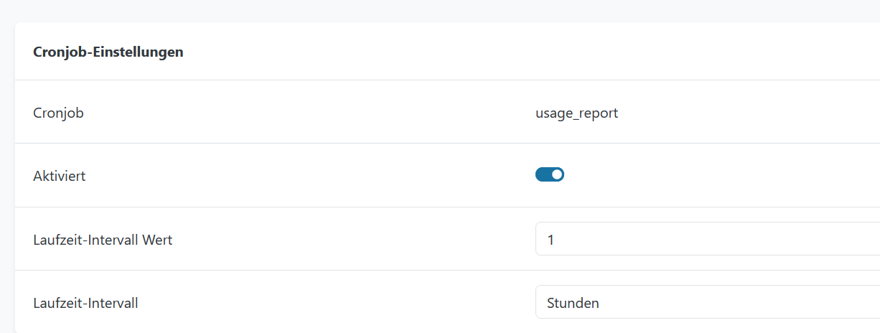Select the usage_report cronjob name text

click(x=576, y=113)
